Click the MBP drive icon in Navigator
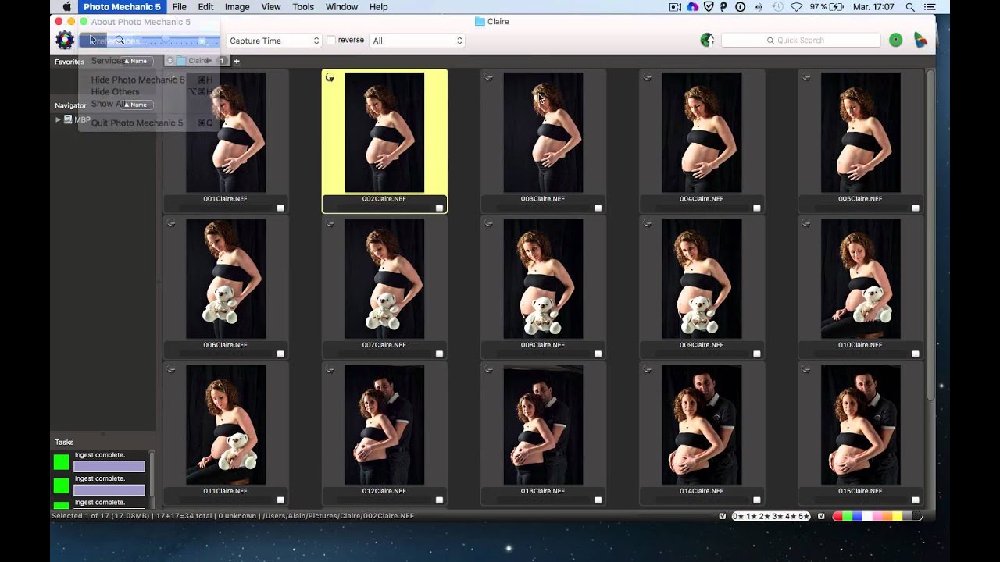Image resolution: width=1000 pixels, height=562 pixels. coord(68,119)
